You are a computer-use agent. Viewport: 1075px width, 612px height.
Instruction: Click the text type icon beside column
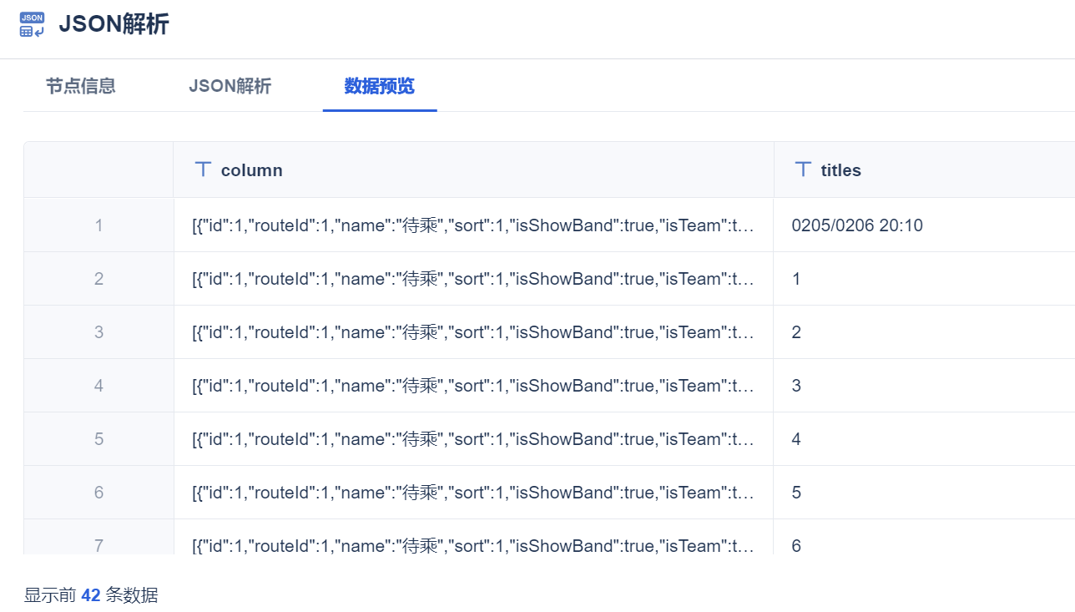[203, 169]
